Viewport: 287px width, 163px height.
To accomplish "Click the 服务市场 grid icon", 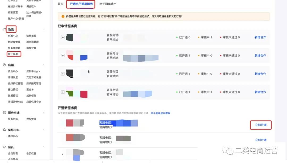I will tap(4, 113).
